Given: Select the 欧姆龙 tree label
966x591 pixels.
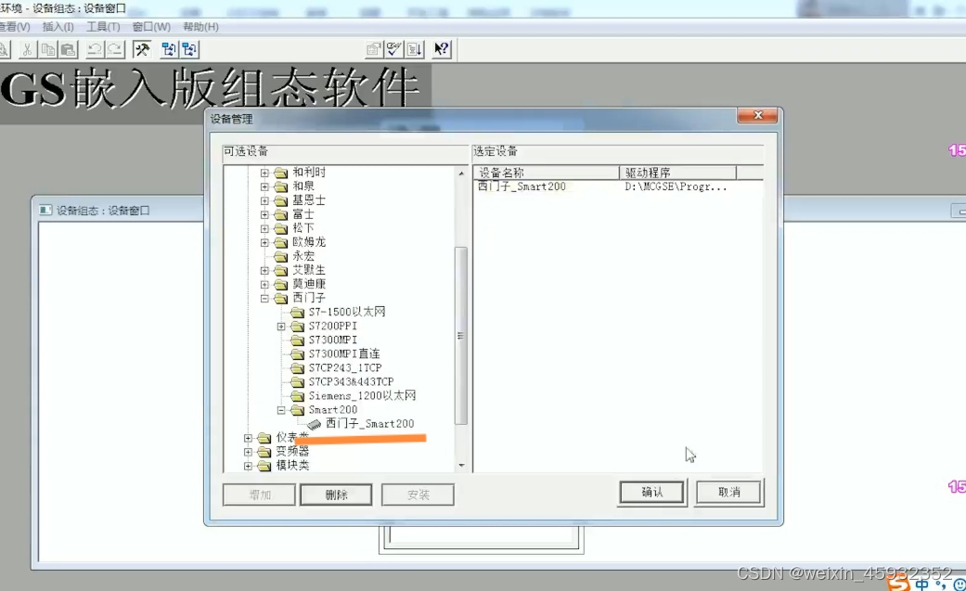Looking at the screenshot, I should coord(309,243).
